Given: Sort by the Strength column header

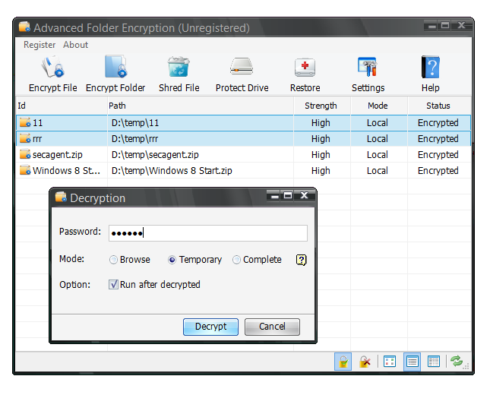Looking at the screenshot, I should pyautogui.click(x=322, y=106).
